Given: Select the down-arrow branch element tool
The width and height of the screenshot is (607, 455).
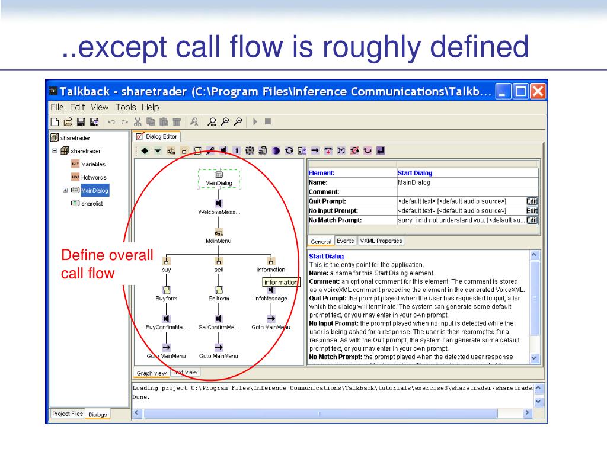Looking at the screenshot, I should click(158, 151).
